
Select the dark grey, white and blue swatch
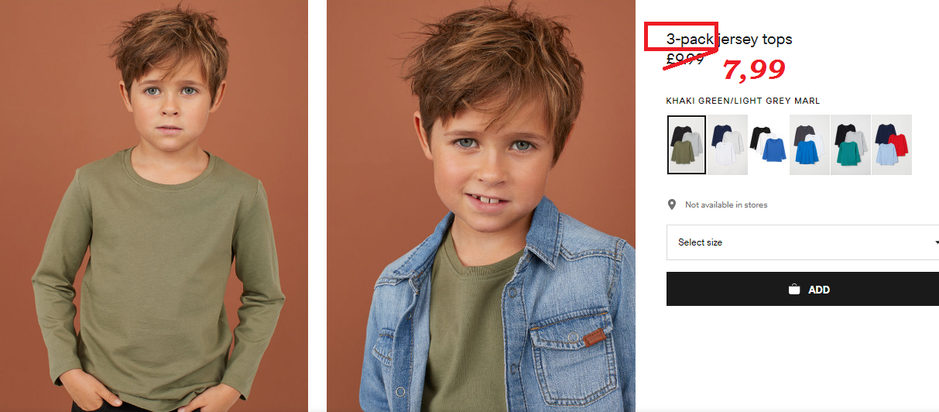pyautogui.click(x=809, y=145)
